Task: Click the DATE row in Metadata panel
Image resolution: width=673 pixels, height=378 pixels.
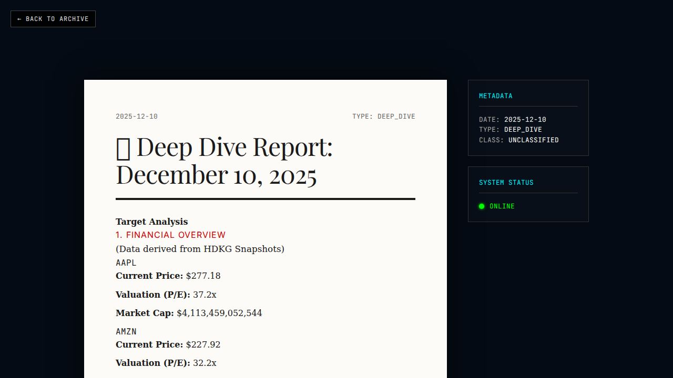Action: pos(512,120)
